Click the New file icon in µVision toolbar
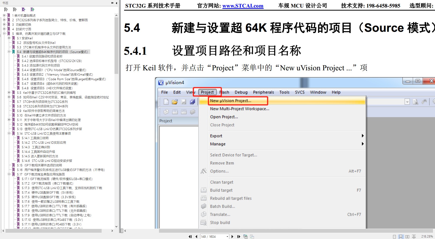The image size is (435, 239). point(166,102)
